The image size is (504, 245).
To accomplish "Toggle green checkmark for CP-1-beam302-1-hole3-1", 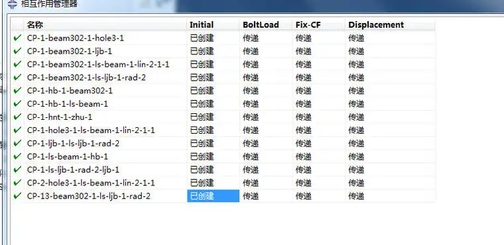I will pos(17,38).
